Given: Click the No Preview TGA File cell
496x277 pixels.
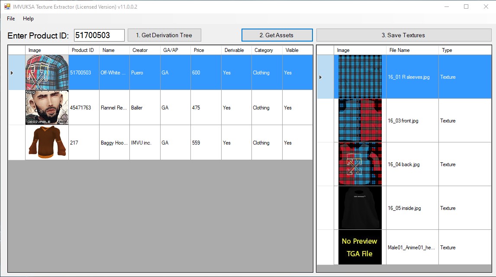Looking at the screenshot, I should [359, 247].
